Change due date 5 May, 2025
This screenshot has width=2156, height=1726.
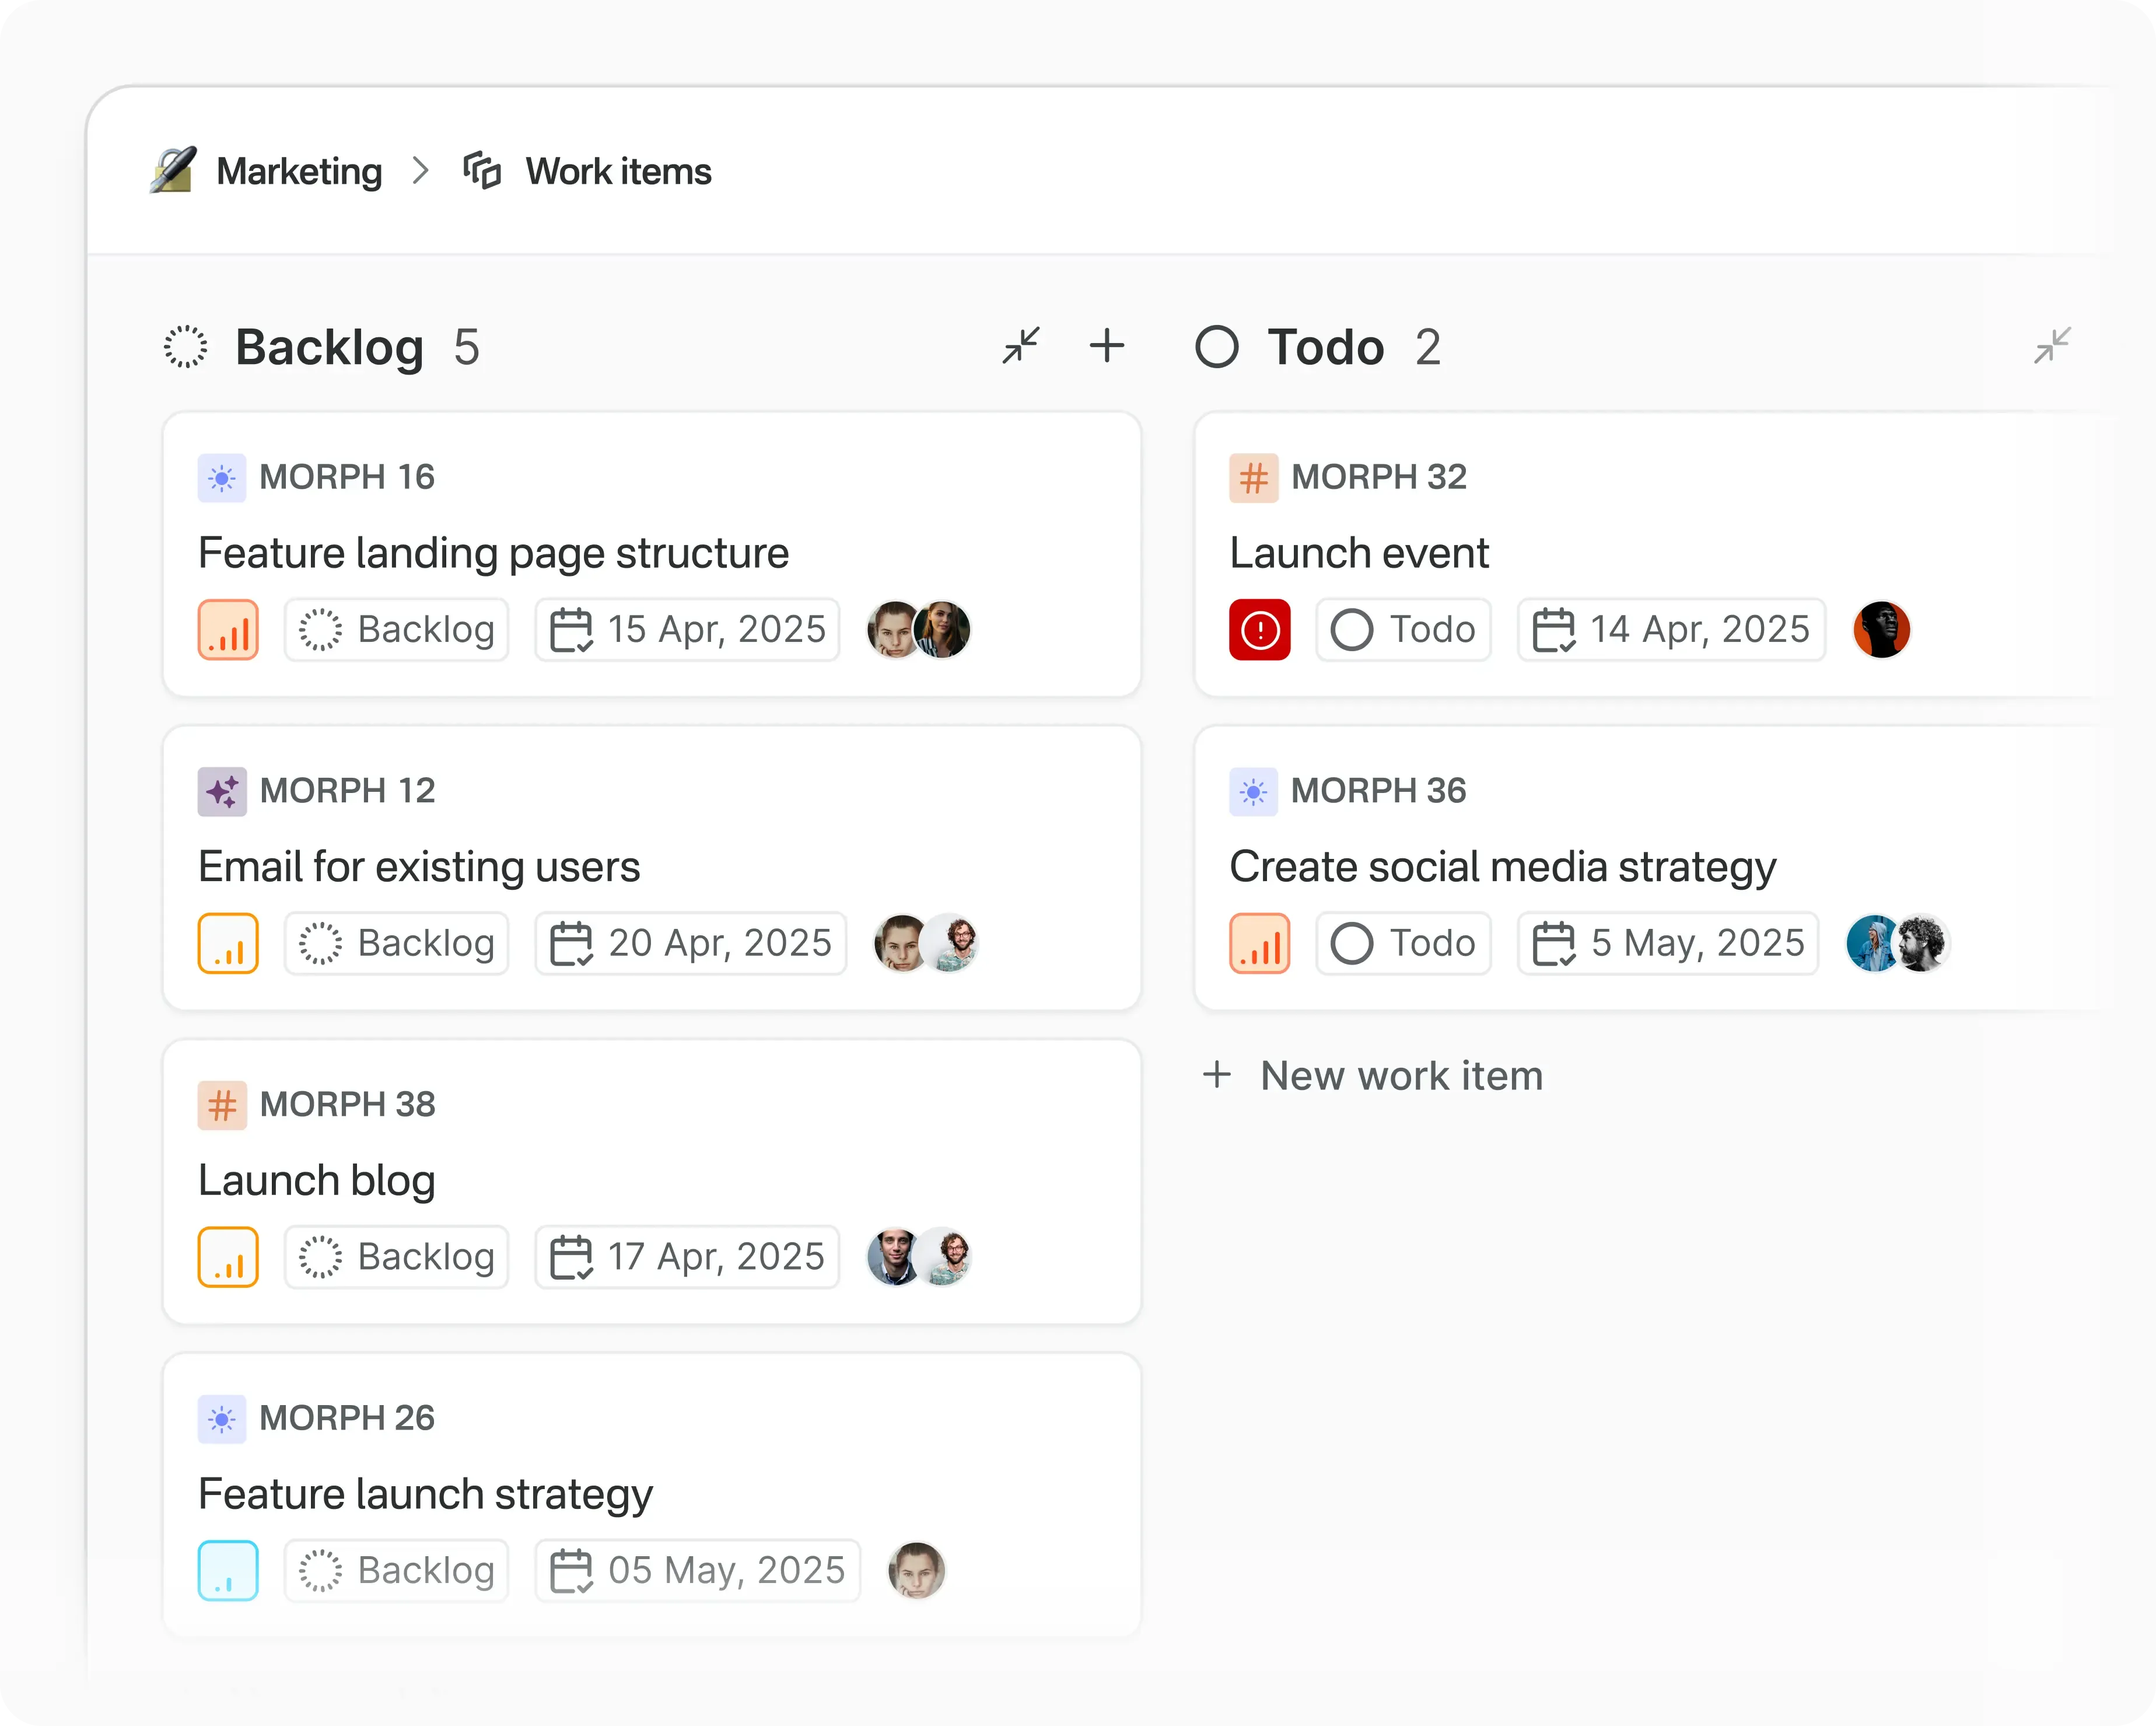(x=1668, y=944)
